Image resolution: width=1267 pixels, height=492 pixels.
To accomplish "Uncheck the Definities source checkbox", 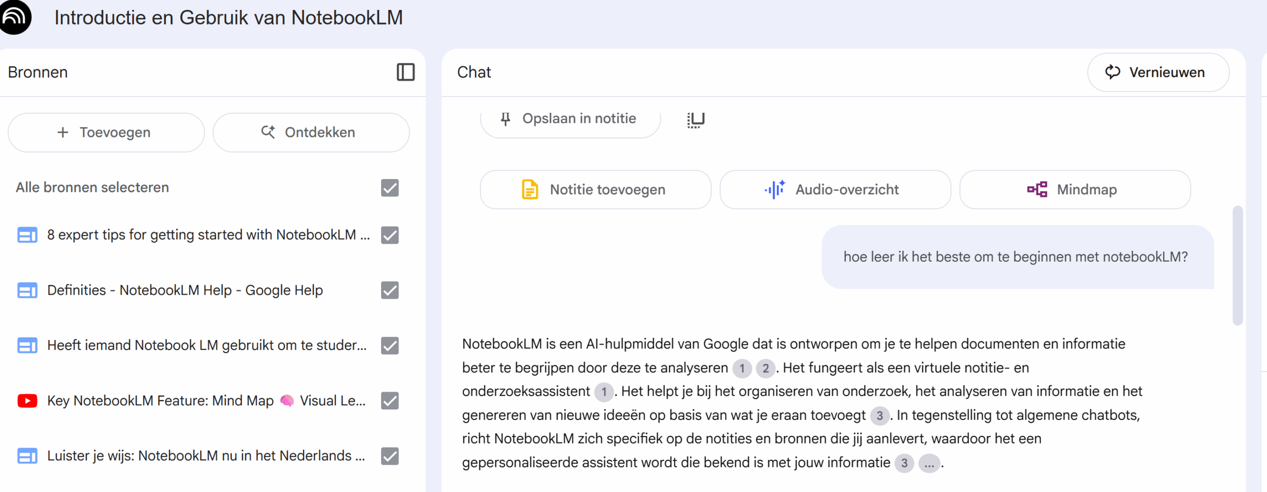I will point(390,290).
